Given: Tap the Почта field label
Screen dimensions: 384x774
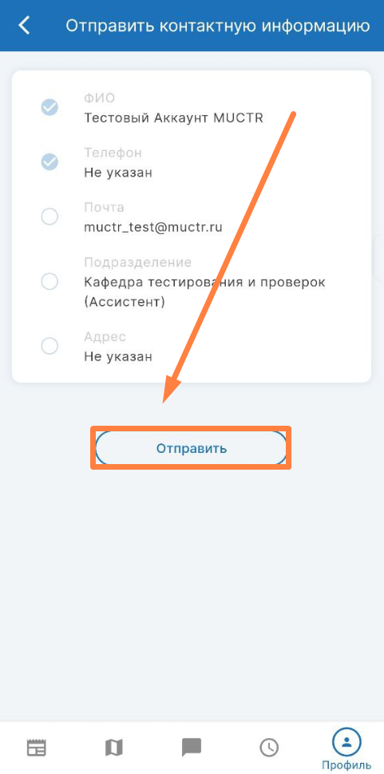Looking at the screenshot, I should (104, 208).
